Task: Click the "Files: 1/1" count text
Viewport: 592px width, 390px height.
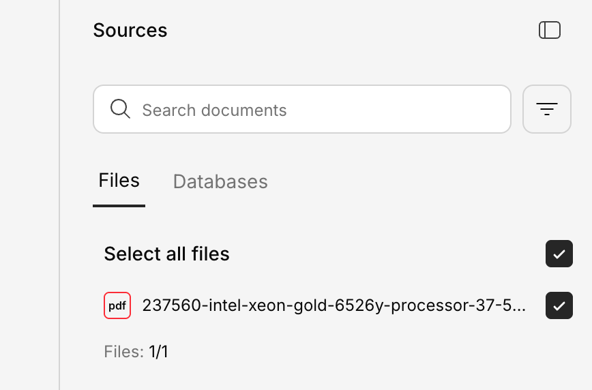Action: pos(136,352)
